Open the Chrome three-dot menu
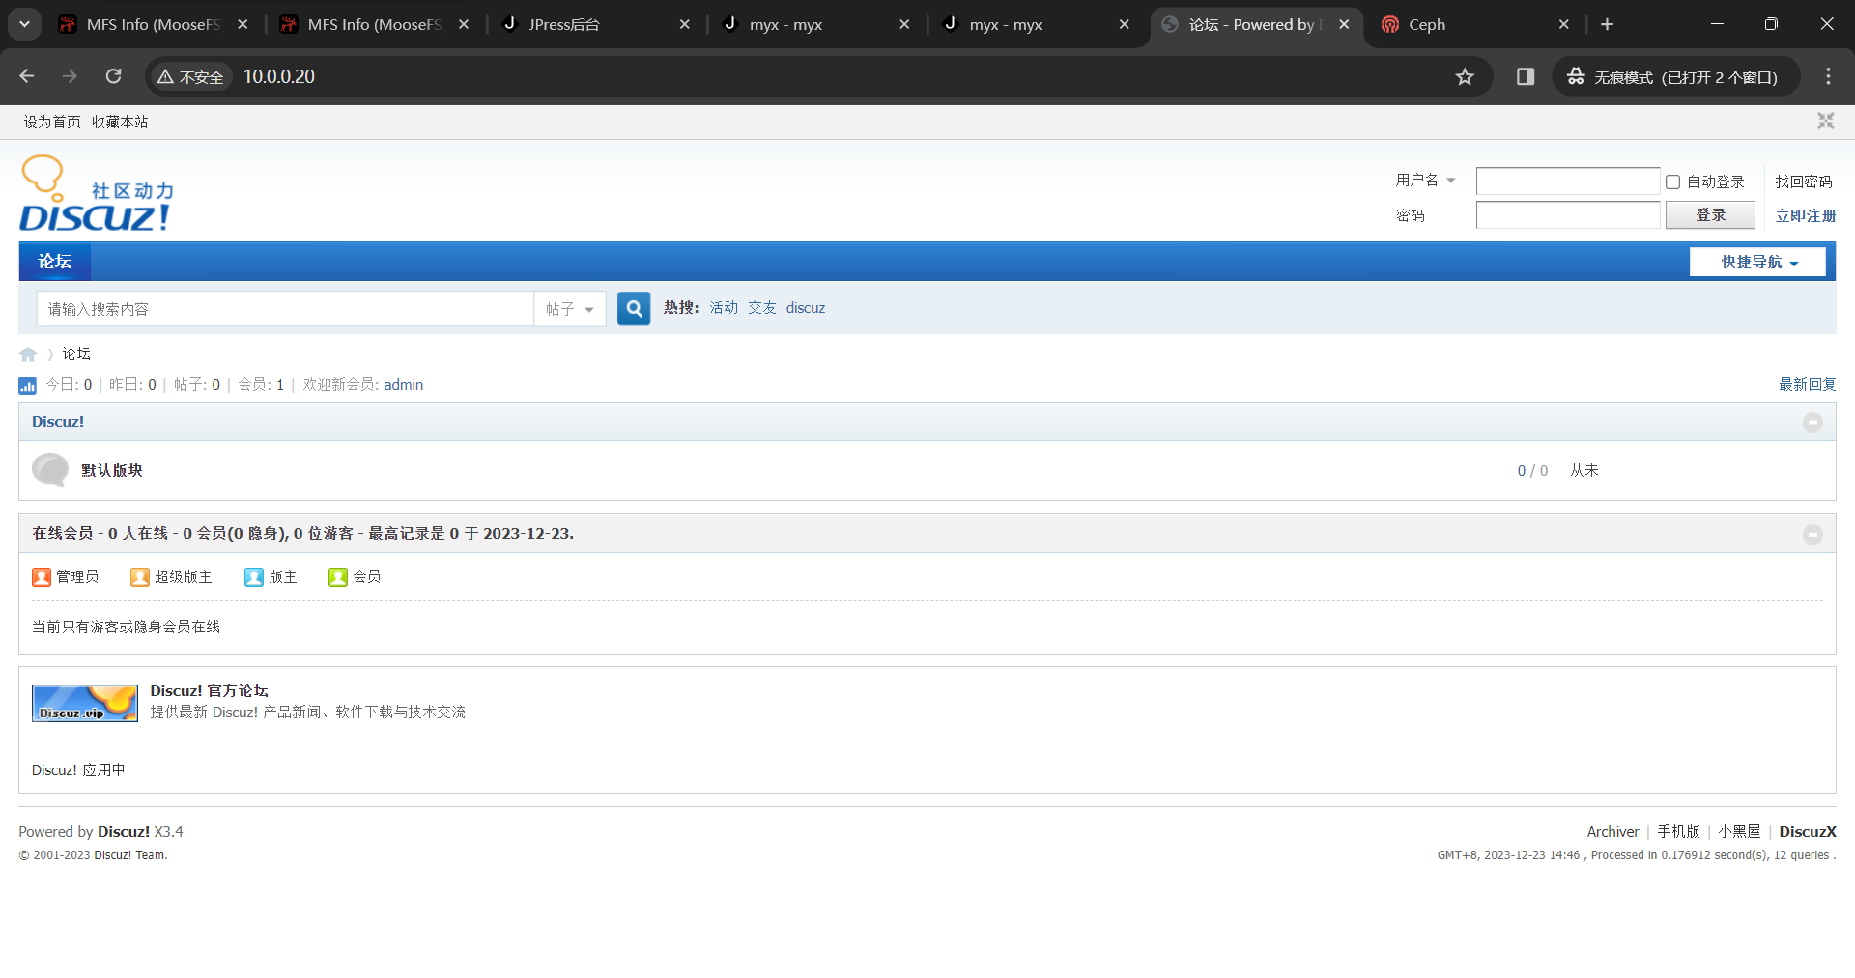The image size is (1855, 978). [1828, 76]
